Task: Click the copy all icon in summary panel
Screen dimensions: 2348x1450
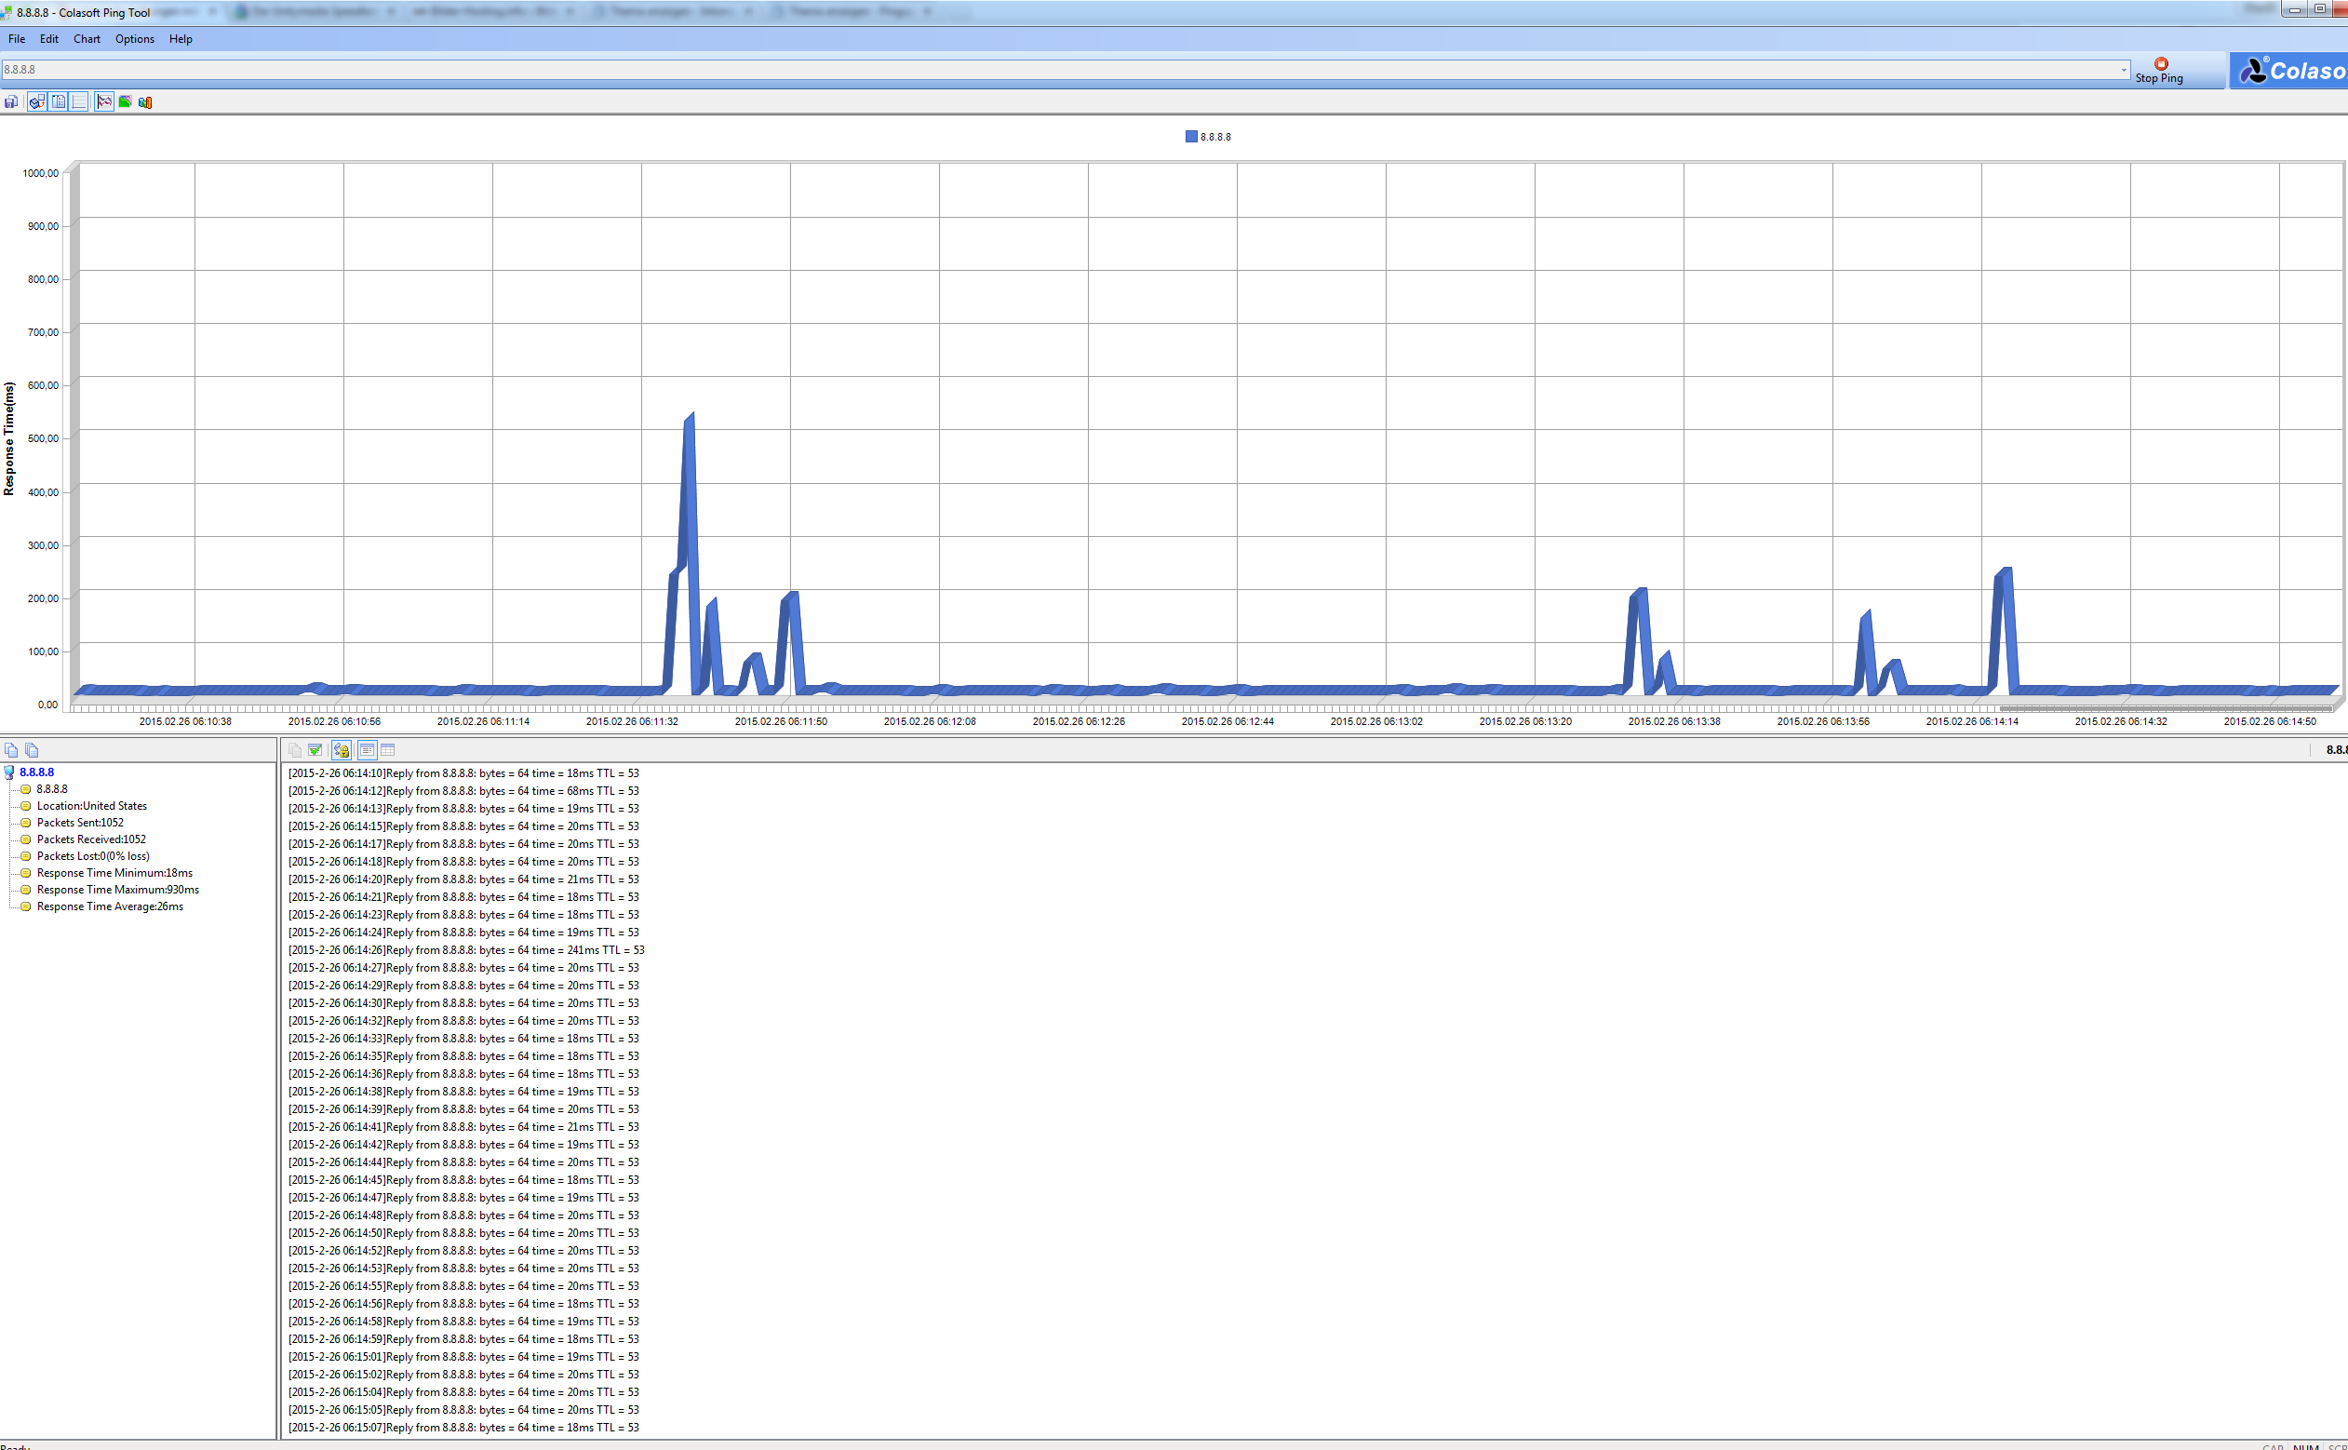Action: [x=32, y=750]
